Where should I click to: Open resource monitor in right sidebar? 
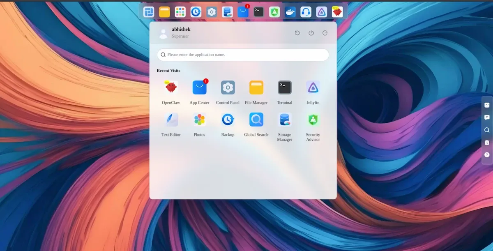tap(487, 105)
